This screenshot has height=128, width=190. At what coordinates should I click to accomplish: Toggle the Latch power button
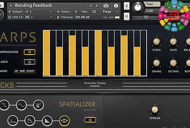click(29, 62)
